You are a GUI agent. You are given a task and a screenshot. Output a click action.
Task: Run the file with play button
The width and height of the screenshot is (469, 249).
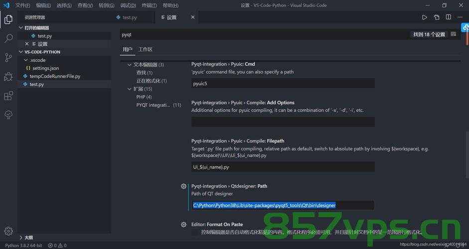(425, 17)
